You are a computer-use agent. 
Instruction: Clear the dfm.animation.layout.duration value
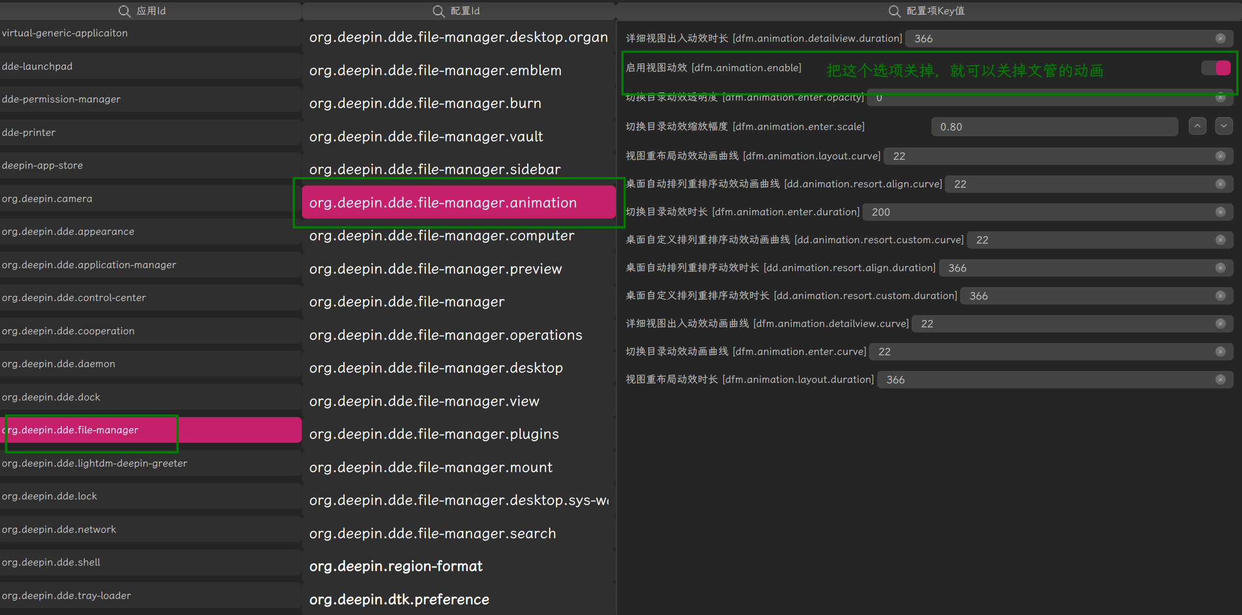tap(1220, 379)
